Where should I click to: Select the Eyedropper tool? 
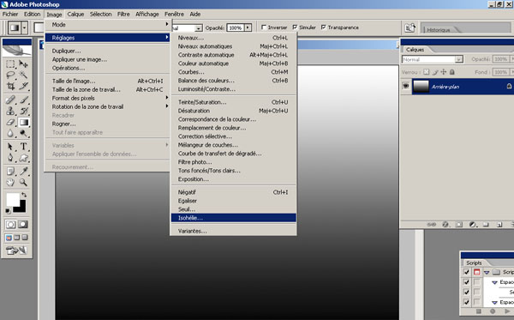point(23,171)
